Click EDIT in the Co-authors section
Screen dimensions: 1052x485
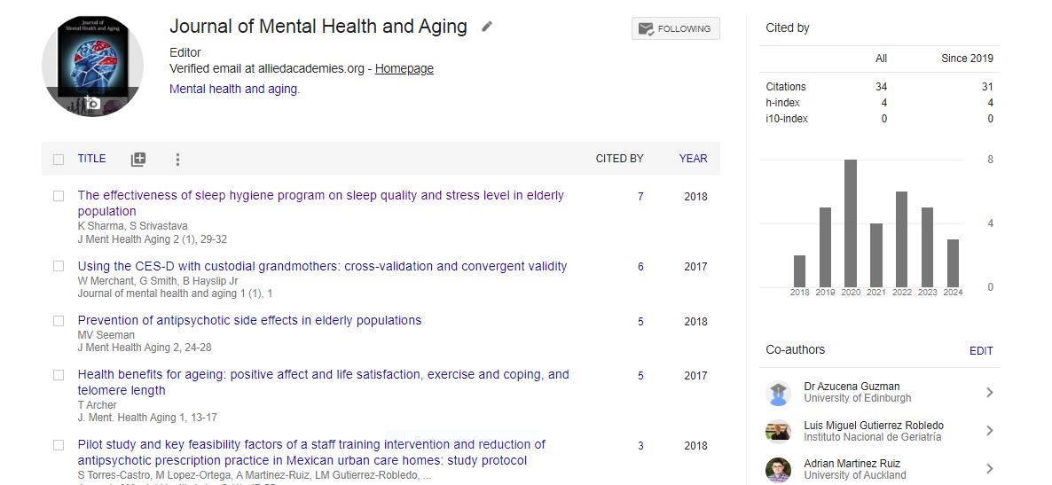click(981, 351)
